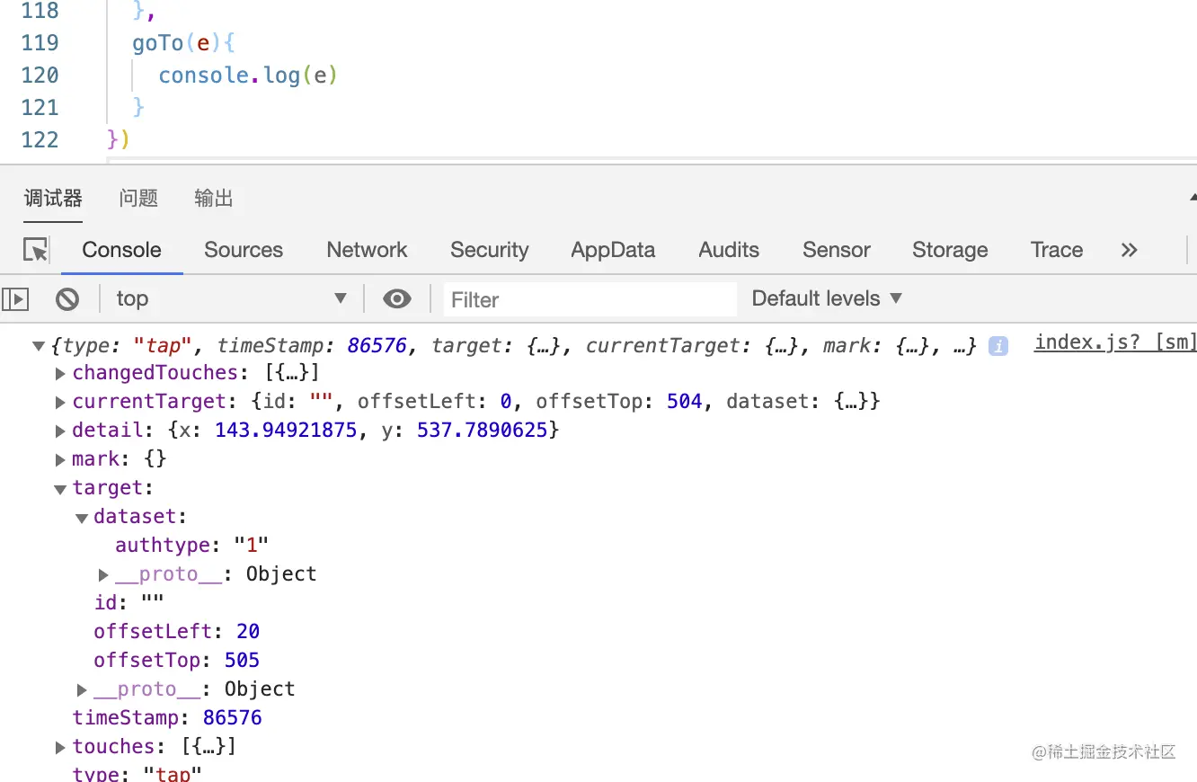Open the Network tab
The image size is (1197, 782).
click(367, 250)
